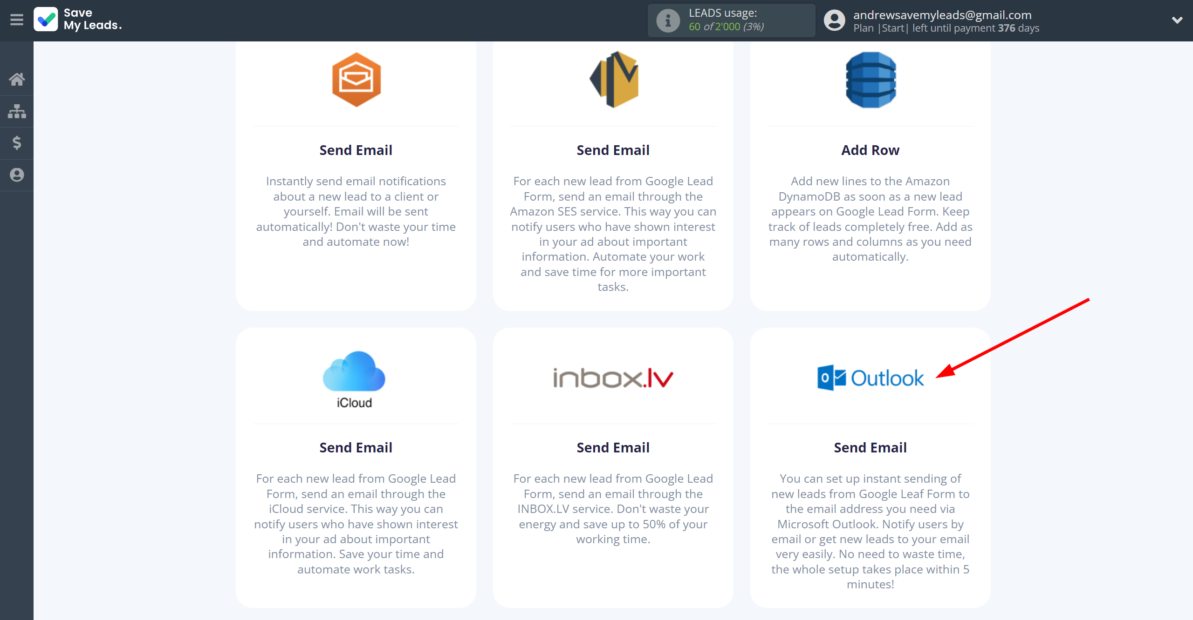Click the Save My Leads brand name
This screenshot has width=1193, height=620.
click(93, 19)
